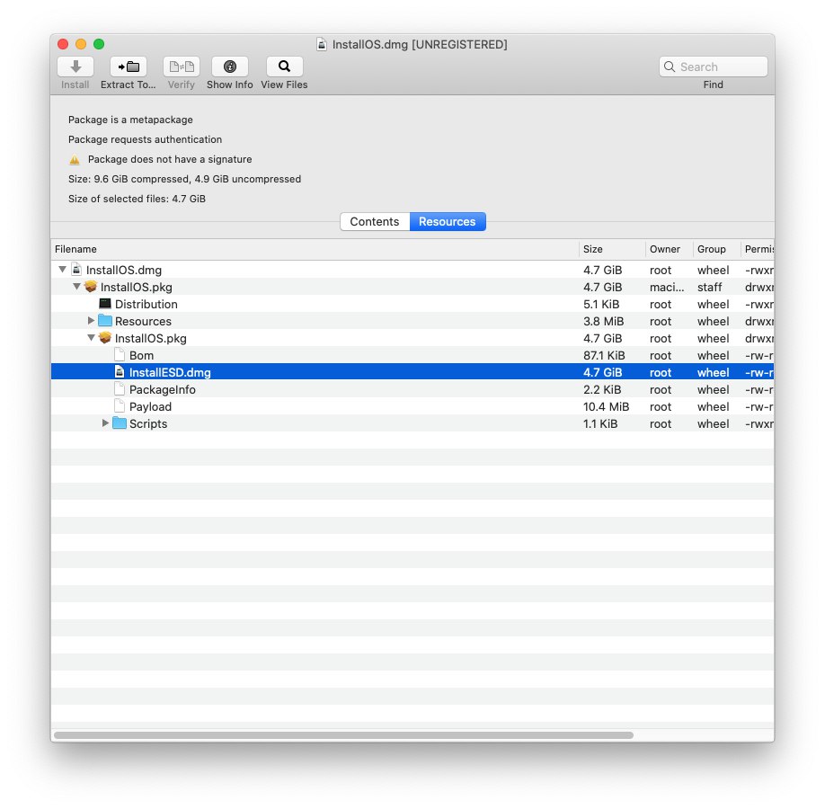This screenshot has height=809, width=825.
Task: Switch to the Contents tab
Action: [x=375, y=222]
